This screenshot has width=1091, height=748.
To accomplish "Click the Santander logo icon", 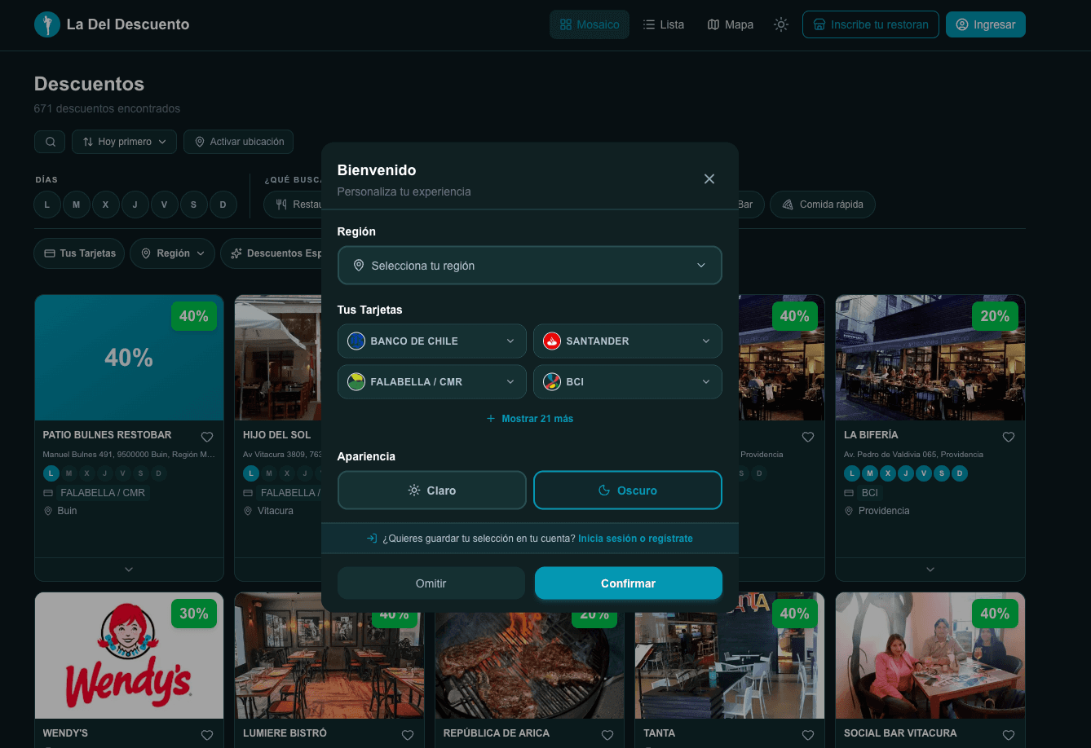I will (552, 341).
